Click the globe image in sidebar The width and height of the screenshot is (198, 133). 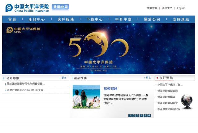pos(187,102)
